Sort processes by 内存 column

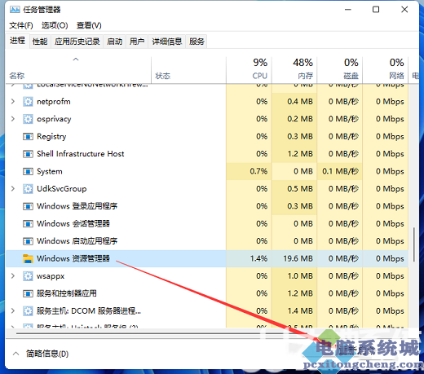pos(294,69)
